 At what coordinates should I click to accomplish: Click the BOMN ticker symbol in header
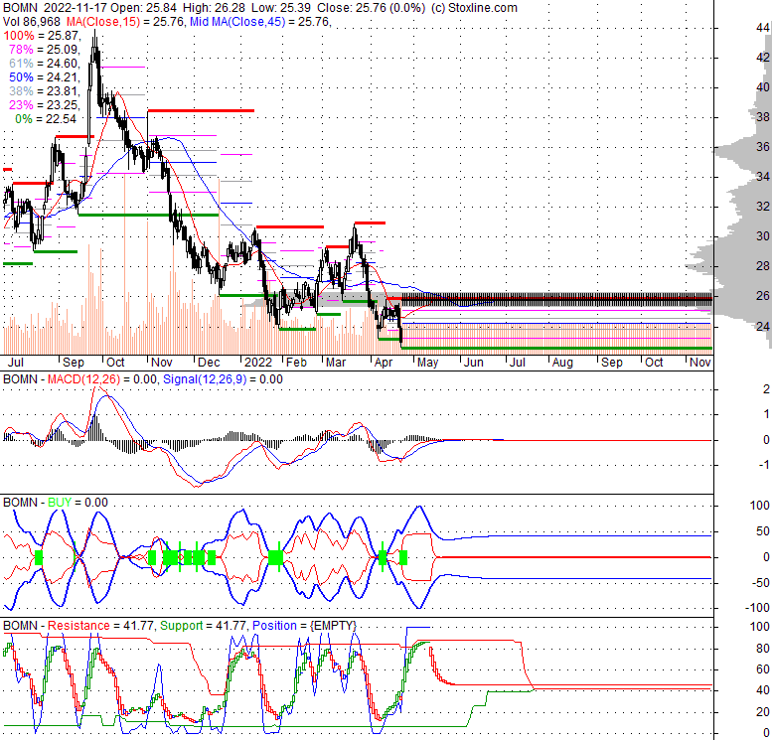click(20, 8)
